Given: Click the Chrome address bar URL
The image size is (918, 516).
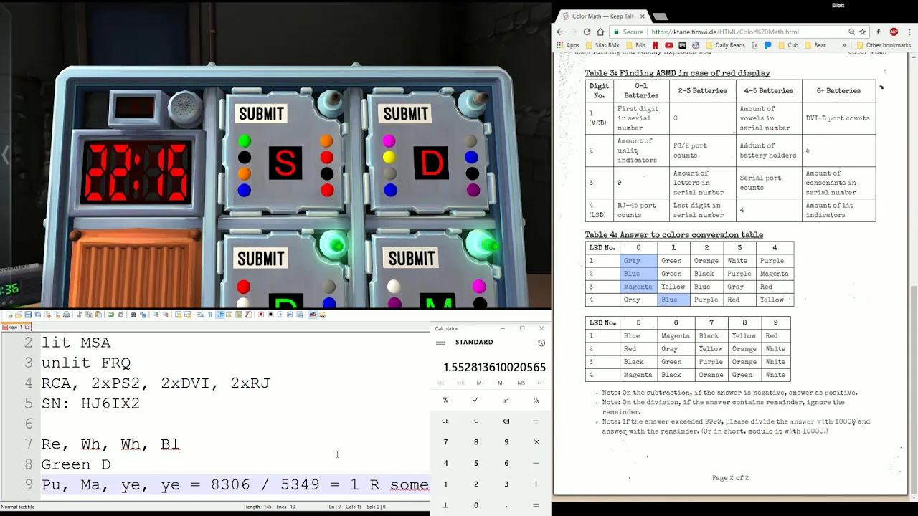Looking at the screenshot, I should point(724,32).
